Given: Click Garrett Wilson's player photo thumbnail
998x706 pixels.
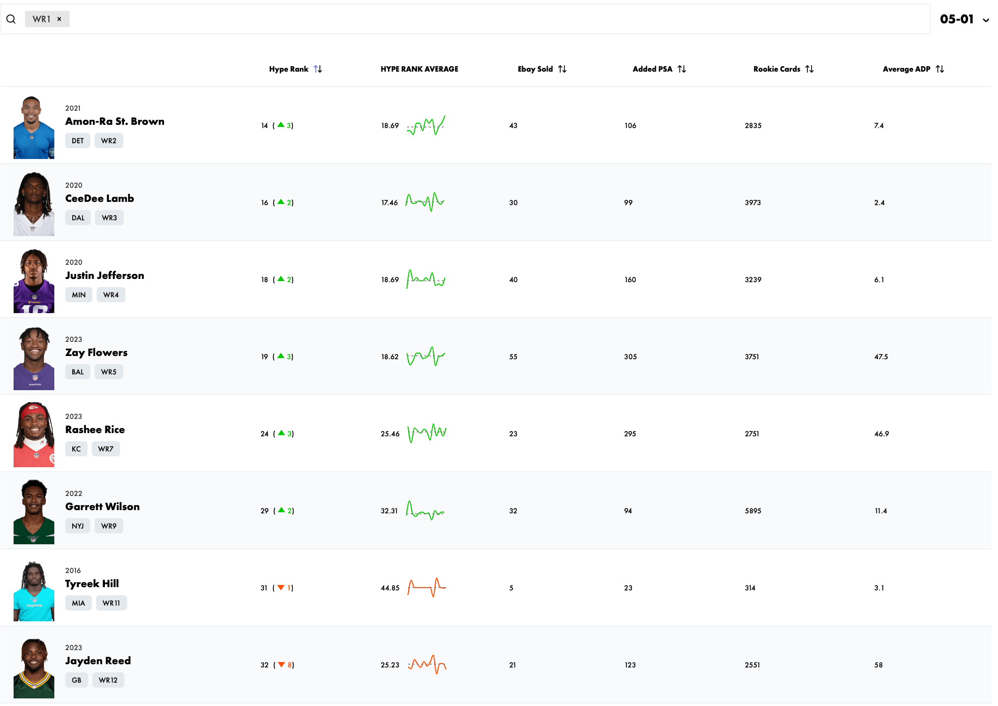Looking at the screenshot, I should 33,510.
